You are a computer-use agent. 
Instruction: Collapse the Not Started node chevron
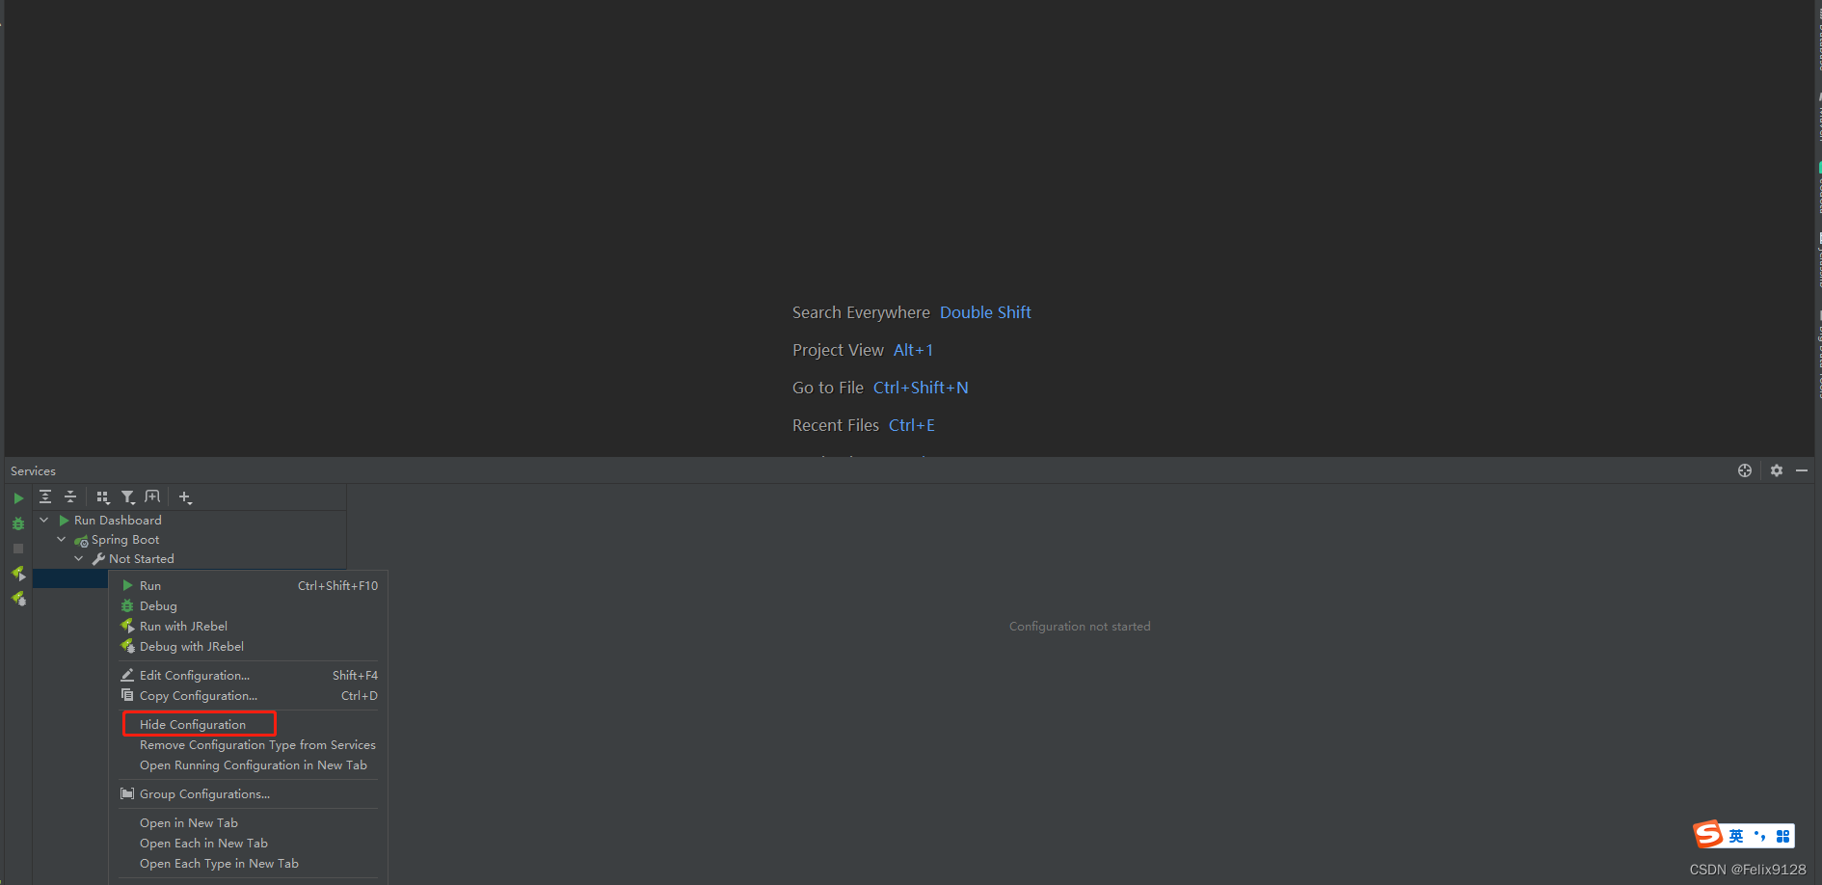tap(79, 558)
